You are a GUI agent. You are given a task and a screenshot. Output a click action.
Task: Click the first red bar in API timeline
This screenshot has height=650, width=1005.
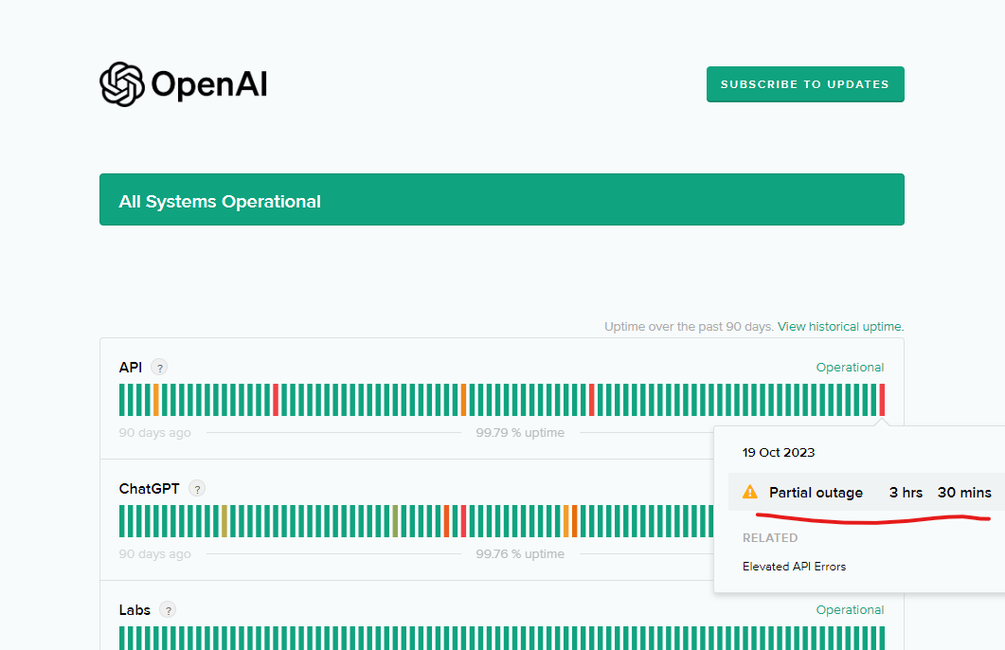276,400
